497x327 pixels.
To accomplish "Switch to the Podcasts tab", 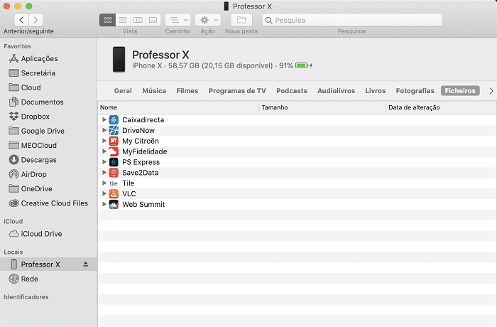I will coord(292,91).
